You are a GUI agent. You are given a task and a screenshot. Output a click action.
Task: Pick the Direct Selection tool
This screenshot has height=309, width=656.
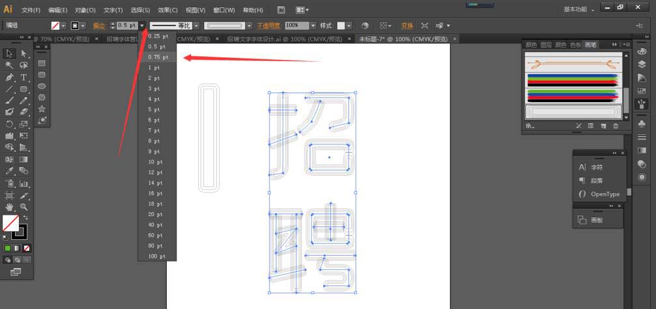[23, 54]
